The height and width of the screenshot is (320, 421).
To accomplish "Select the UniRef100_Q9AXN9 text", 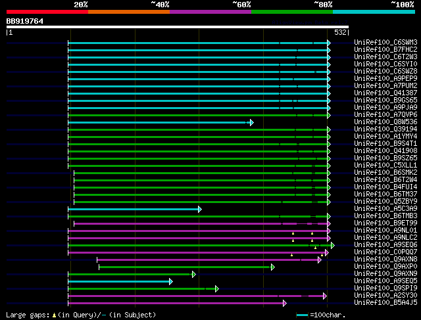I will pyautogui.click(x=385, y=274).
